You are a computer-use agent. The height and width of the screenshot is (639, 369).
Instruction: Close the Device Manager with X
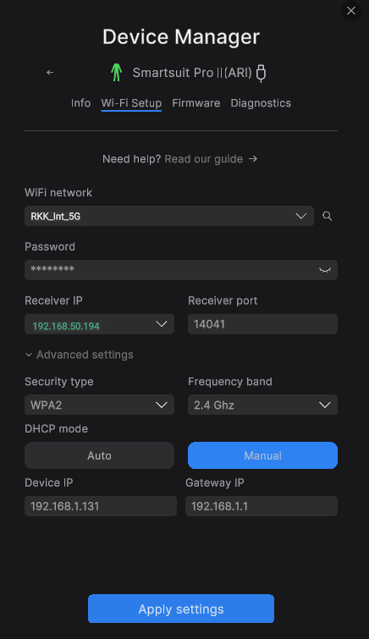(351, 11)
